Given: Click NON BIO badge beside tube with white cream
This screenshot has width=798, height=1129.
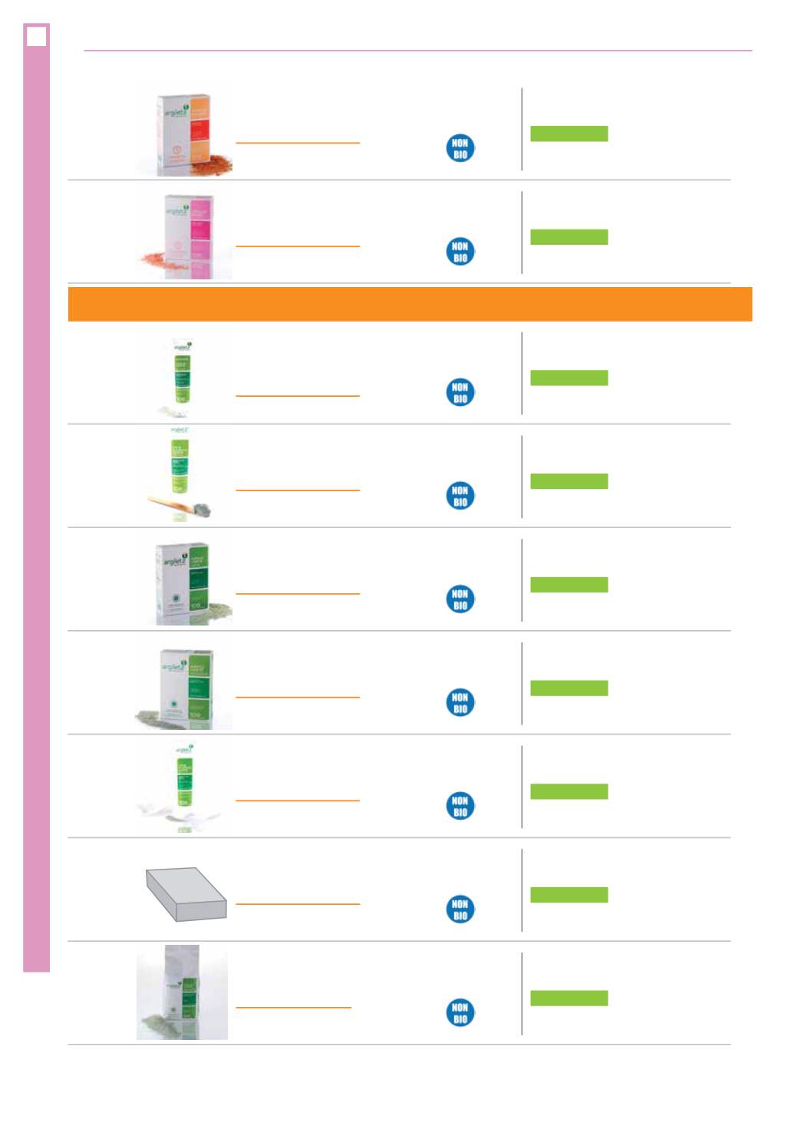Looking at the screenshot, I should (460, 806).
